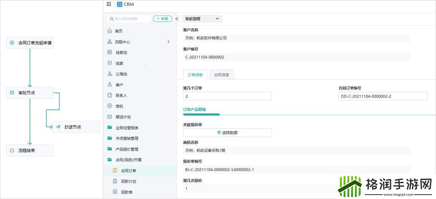Click the 回款计划 icon
Viewport: 436px width, 199px height.
tap(115, 181)
